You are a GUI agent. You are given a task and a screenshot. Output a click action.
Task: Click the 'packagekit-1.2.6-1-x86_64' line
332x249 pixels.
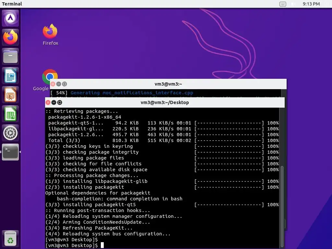point(85,117)
